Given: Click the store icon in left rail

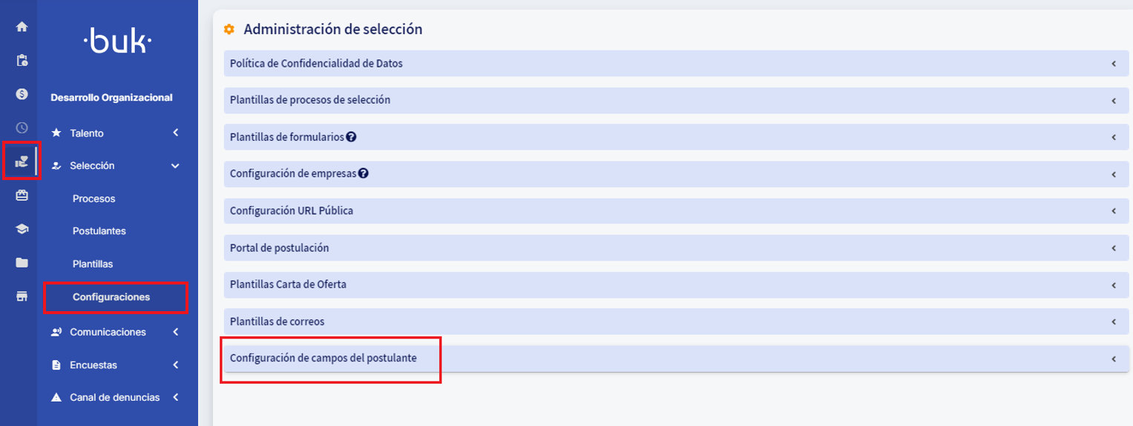Looking at the screenshot, I should point(22,296).
